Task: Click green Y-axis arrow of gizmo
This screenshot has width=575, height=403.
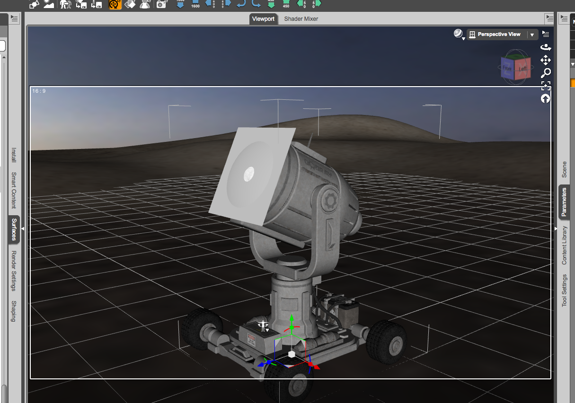Action: (x=292, y=318)
